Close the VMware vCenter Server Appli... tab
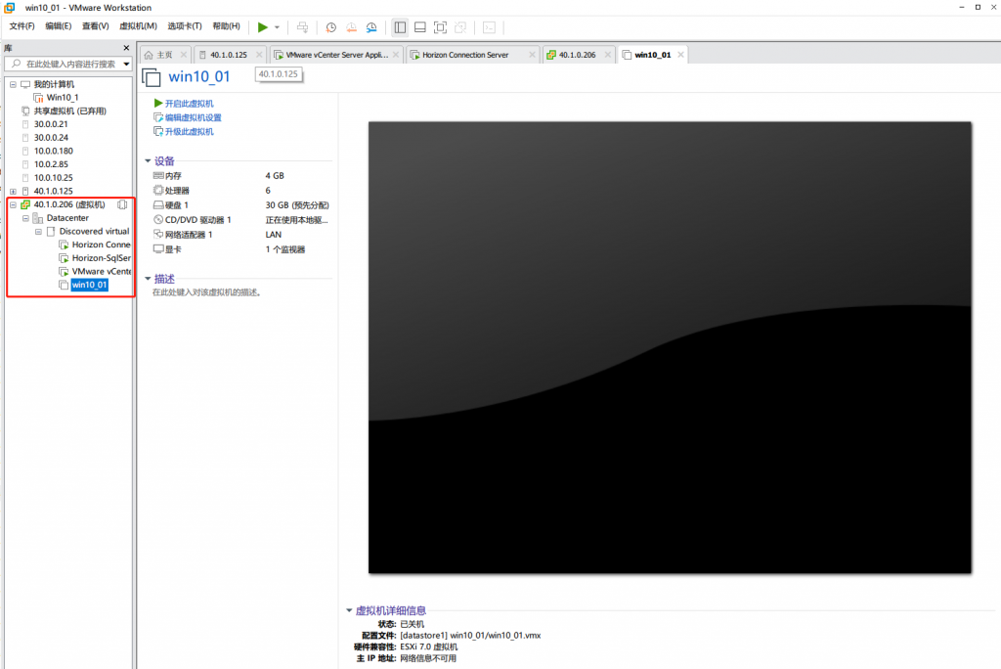 pyautogui.click(x=396, y=55)
